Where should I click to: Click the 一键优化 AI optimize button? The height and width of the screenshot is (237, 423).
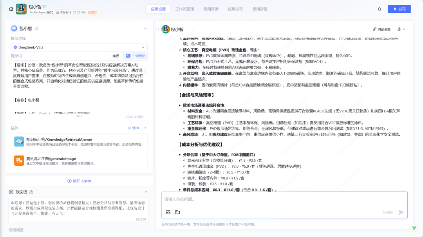(135, 56)
